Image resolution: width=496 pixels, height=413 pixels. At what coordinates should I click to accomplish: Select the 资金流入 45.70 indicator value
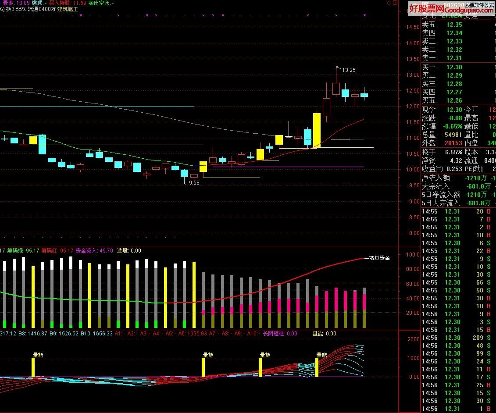[94, 251]
